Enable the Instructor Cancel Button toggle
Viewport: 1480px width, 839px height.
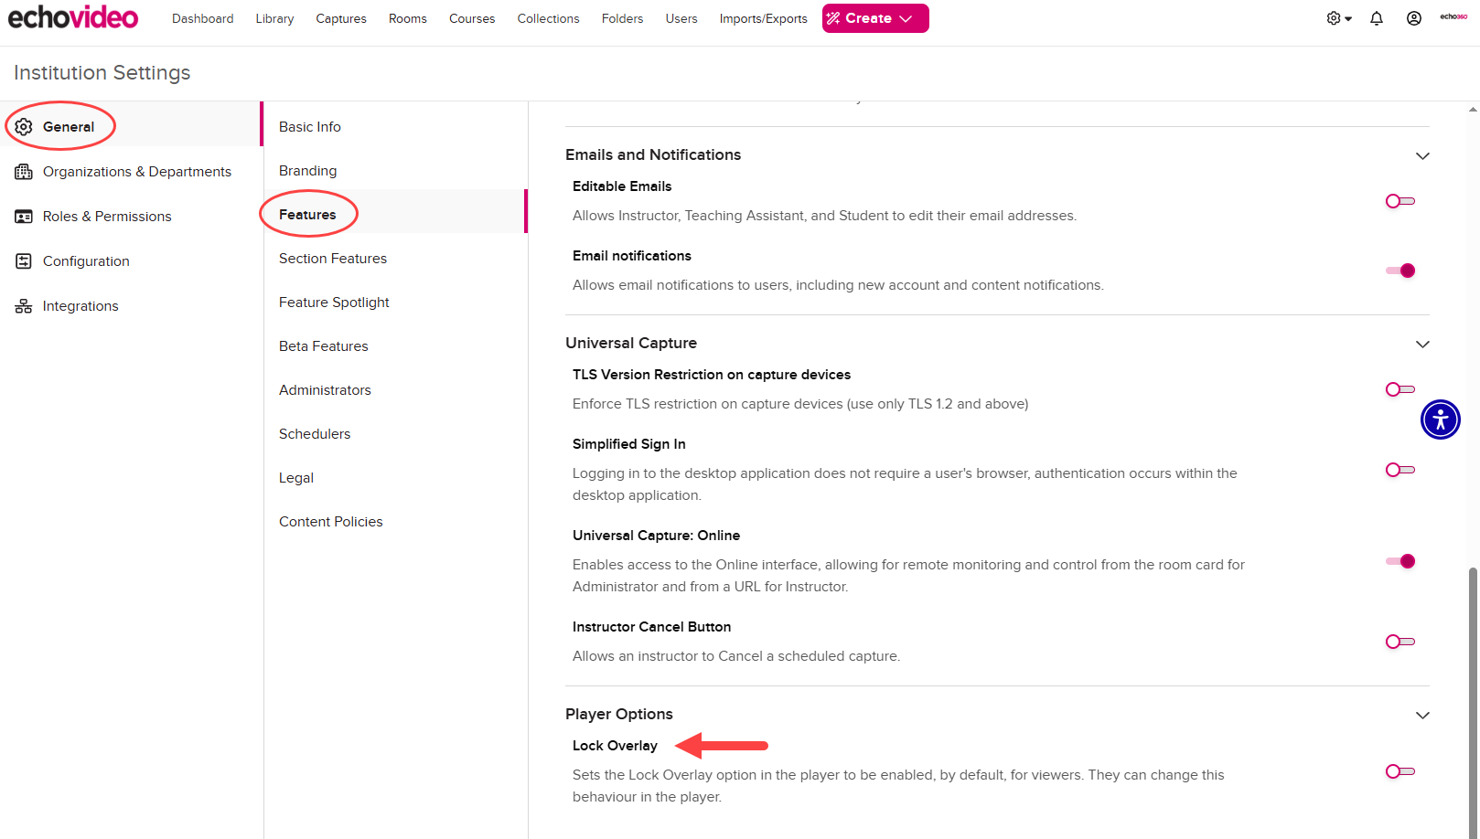1400,642
